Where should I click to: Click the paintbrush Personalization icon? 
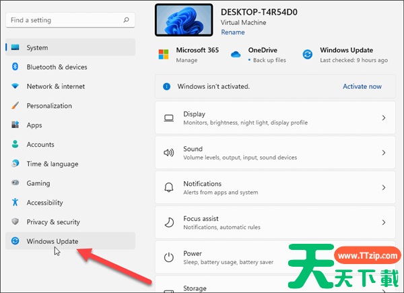(x=15, y=105)
